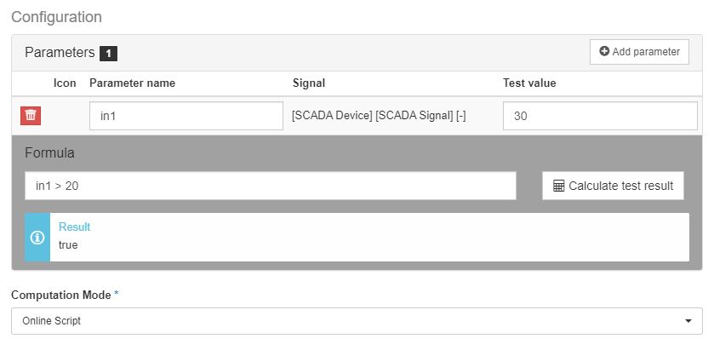This screenshot has height=350, width=714.
Task: Click the Formula section label
Action: click(x=49, y=153)
